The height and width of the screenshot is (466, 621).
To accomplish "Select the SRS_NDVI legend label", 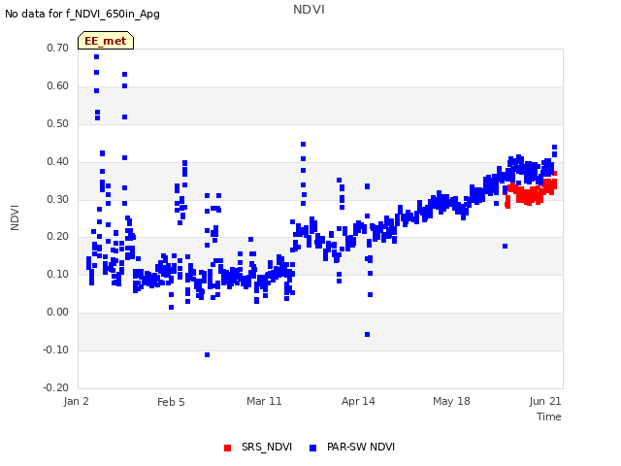I will point(267,447).
